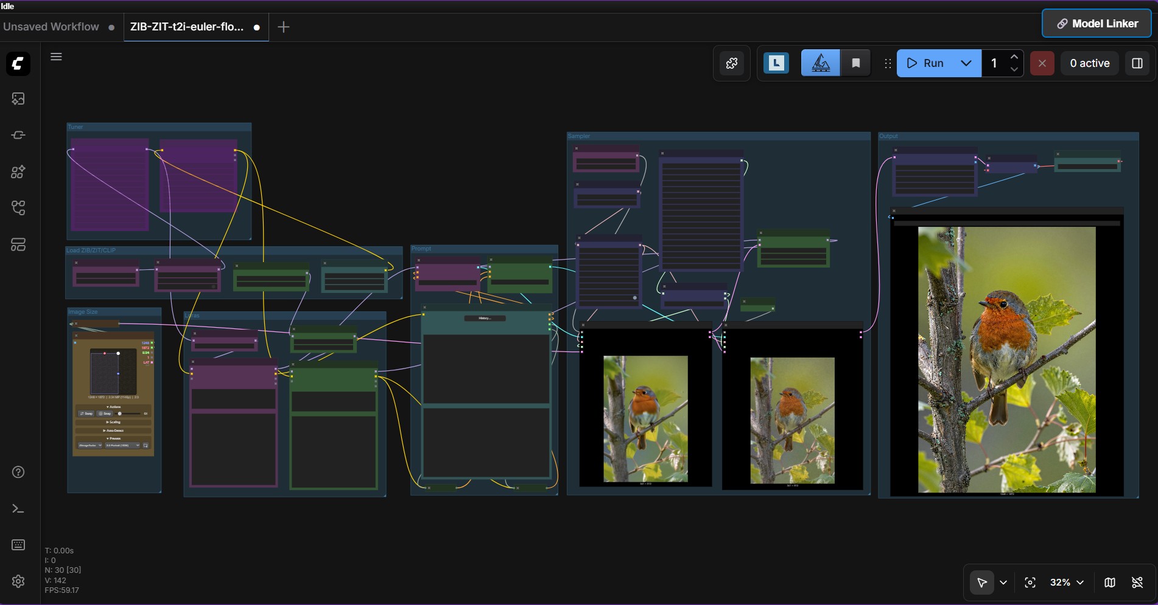Screen dimensions: 1158x605
Task: Expand the cursor select mode dropdown
Action: (1003, 583)
